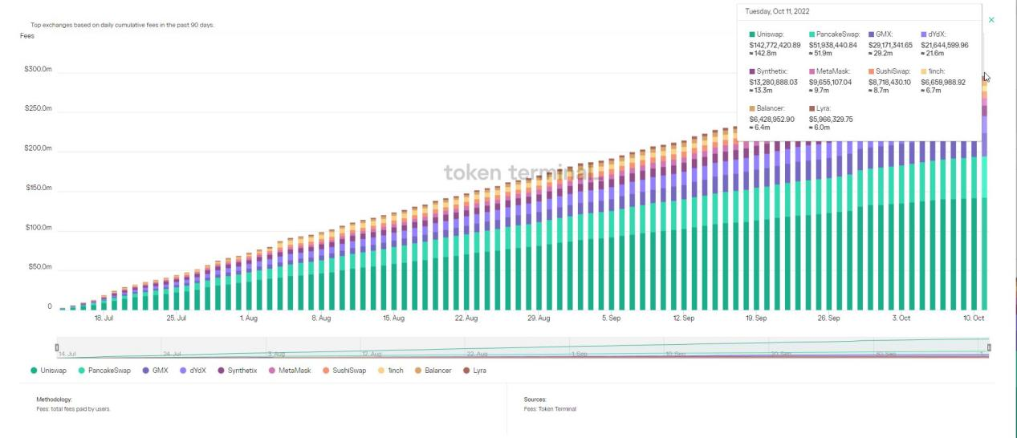Viewport: 1017px width, 438px height.
Task: Click the Token Terminal source text
Action: 550,409
